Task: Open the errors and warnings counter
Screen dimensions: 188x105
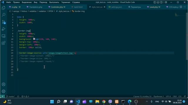Action: point(25,97)
